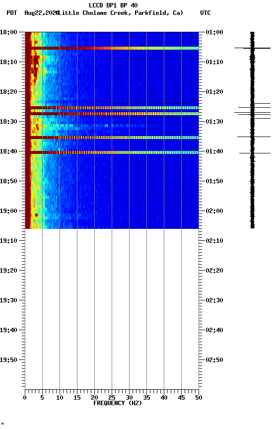Click the seismogram spike near 01:05 UTC
This screenshot has height=429, width=274.
point(252,48)
